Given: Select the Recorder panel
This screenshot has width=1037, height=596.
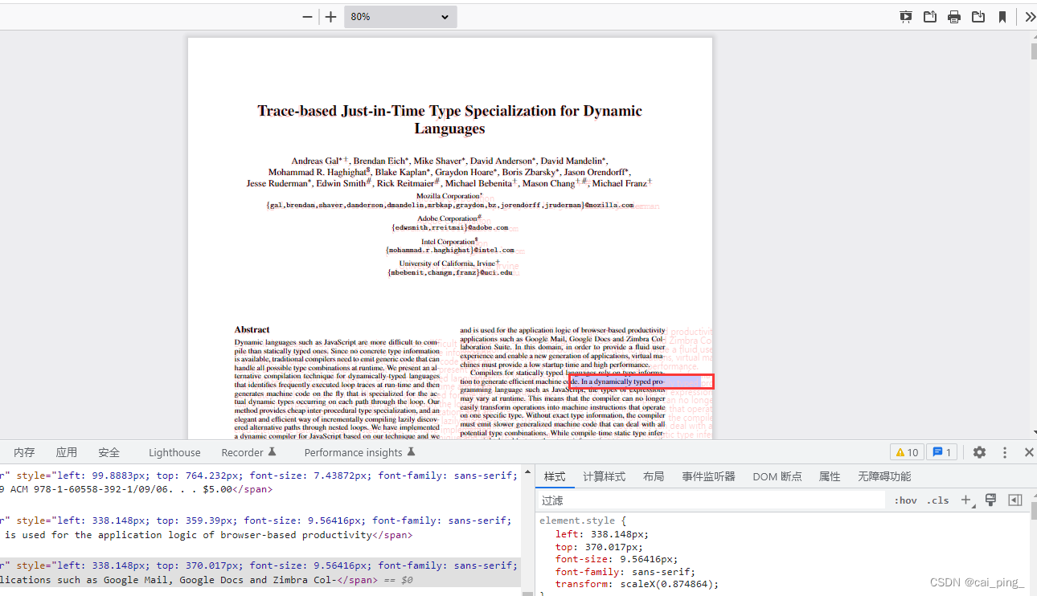Looking at the screenshot, I should 242,452.
